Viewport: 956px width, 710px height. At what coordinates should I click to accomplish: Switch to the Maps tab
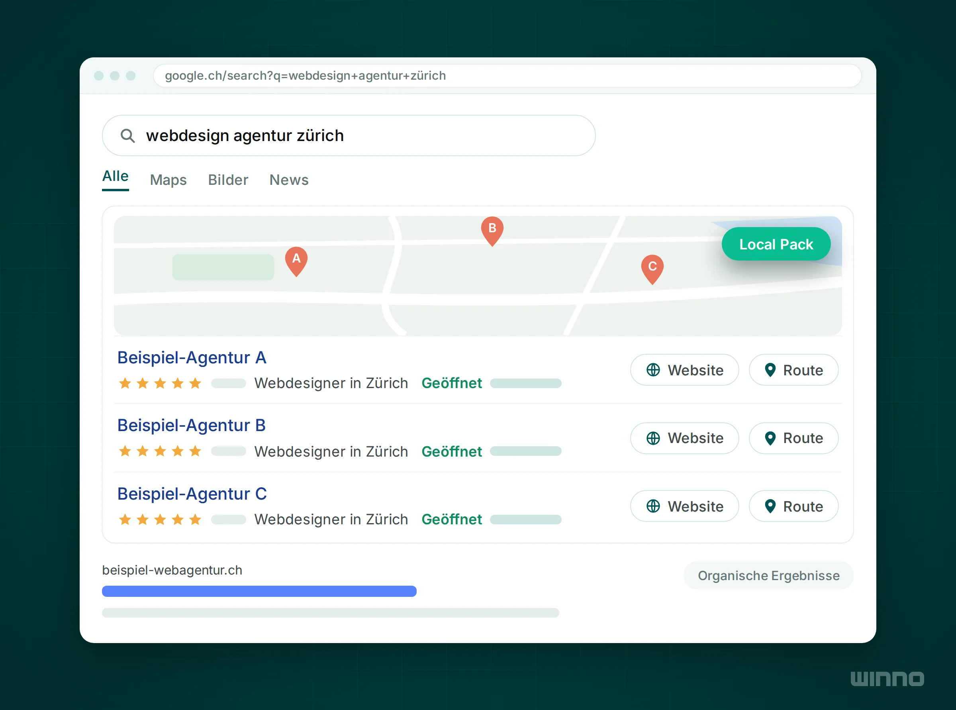pyautogui.click(x=168, y=180)
